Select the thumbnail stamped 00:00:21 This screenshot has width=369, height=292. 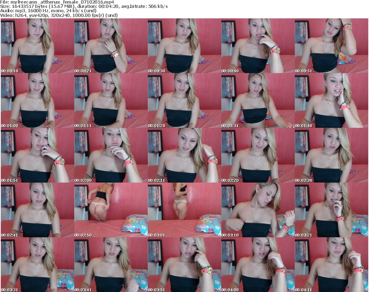pyautogui.click(x=111, y=46)
